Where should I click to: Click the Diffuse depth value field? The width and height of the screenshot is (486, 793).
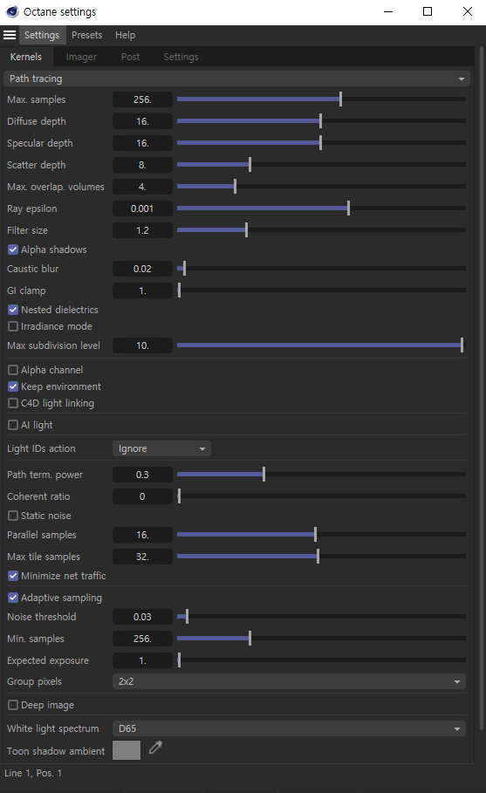142,121
